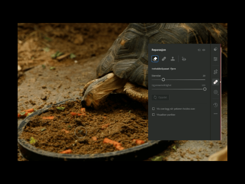The height and width of the screenshot is (184, 245).
Task: Open the three-dot more options menu
Action: pos(216,114)
